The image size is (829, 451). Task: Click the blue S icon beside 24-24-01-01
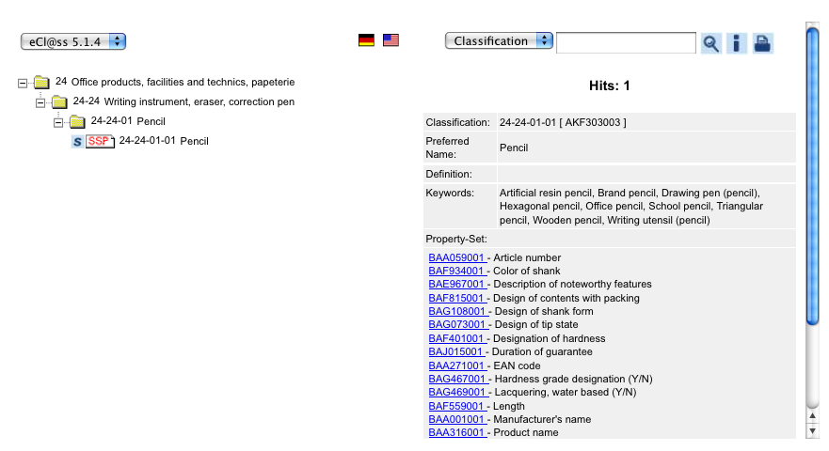tap(77, 142)
